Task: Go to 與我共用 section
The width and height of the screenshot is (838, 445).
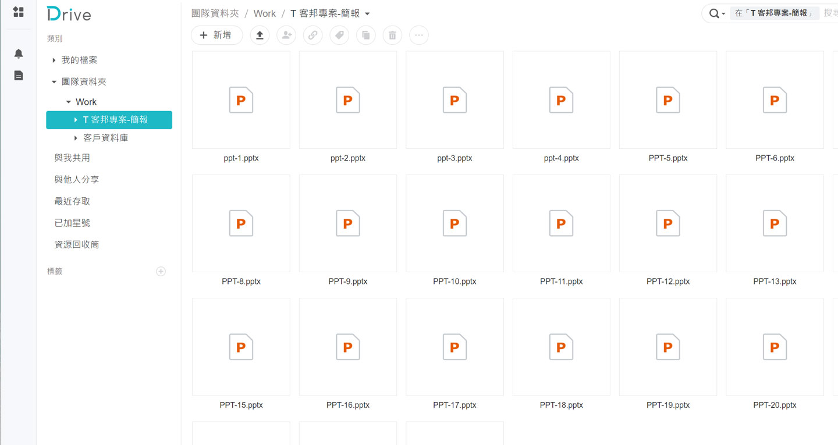Action: pos(72,158)
